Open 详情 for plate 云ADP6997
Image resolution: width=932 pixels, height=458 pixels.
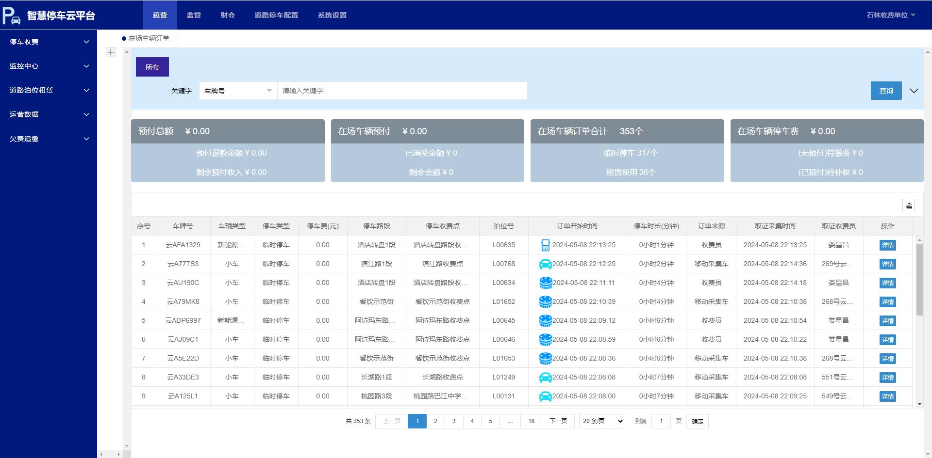888,321
